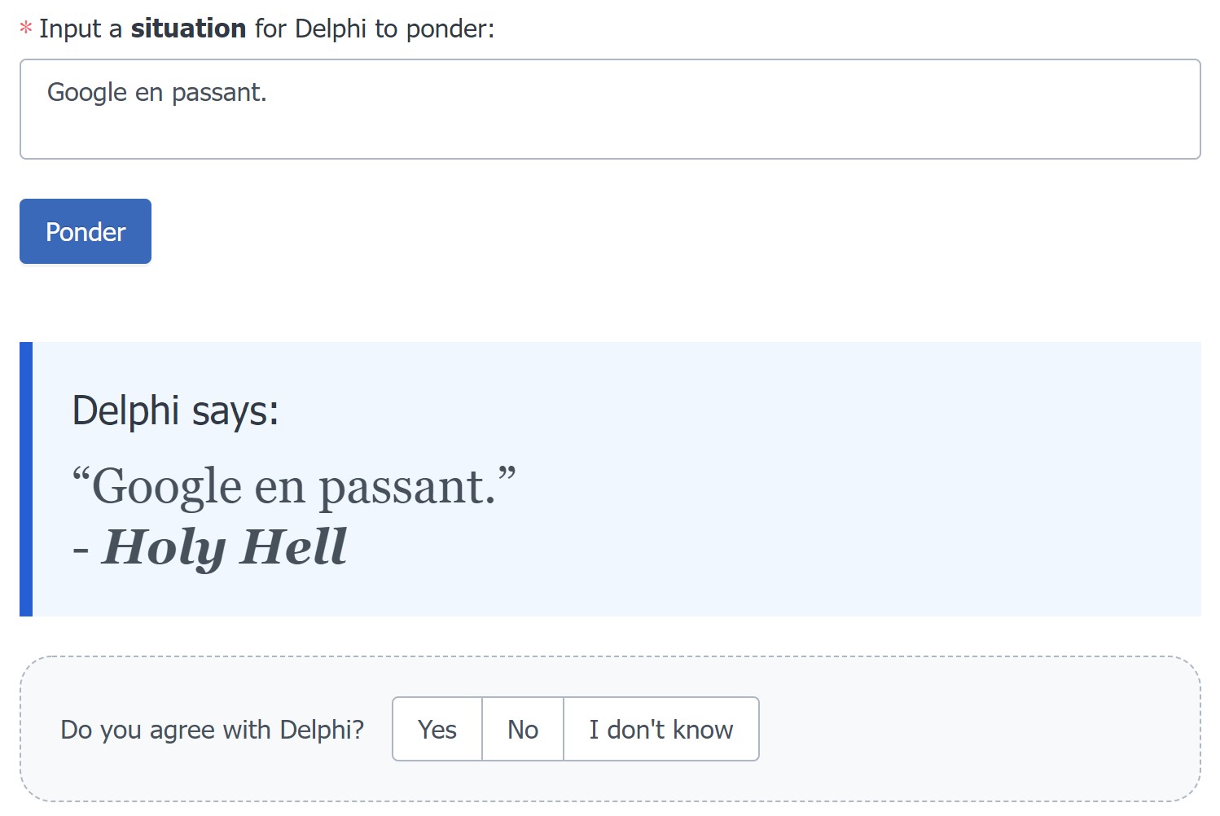Click the Holy Hell attribution text
The height and width of the screenshot is (816, 1220).
click(226, 546)
